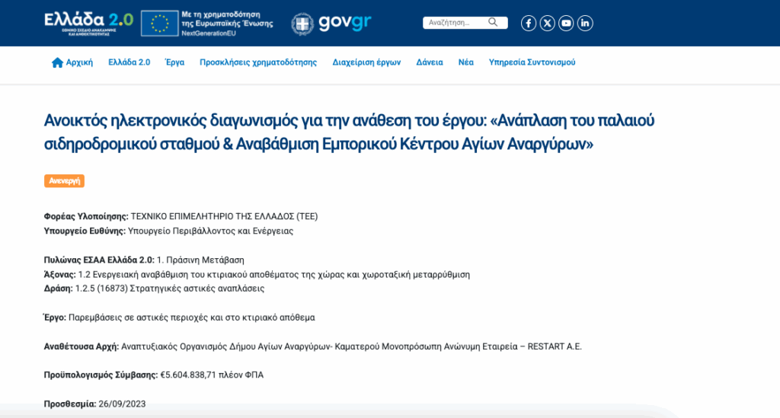
Task: Select Διαχείριση έργων from the navigation
Action: [366, 62]
